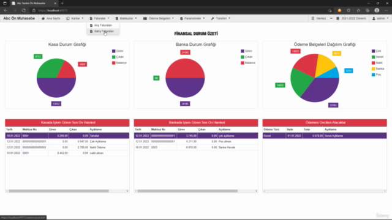
Task: Click the Merkez branch label
Action: (321, 18)
